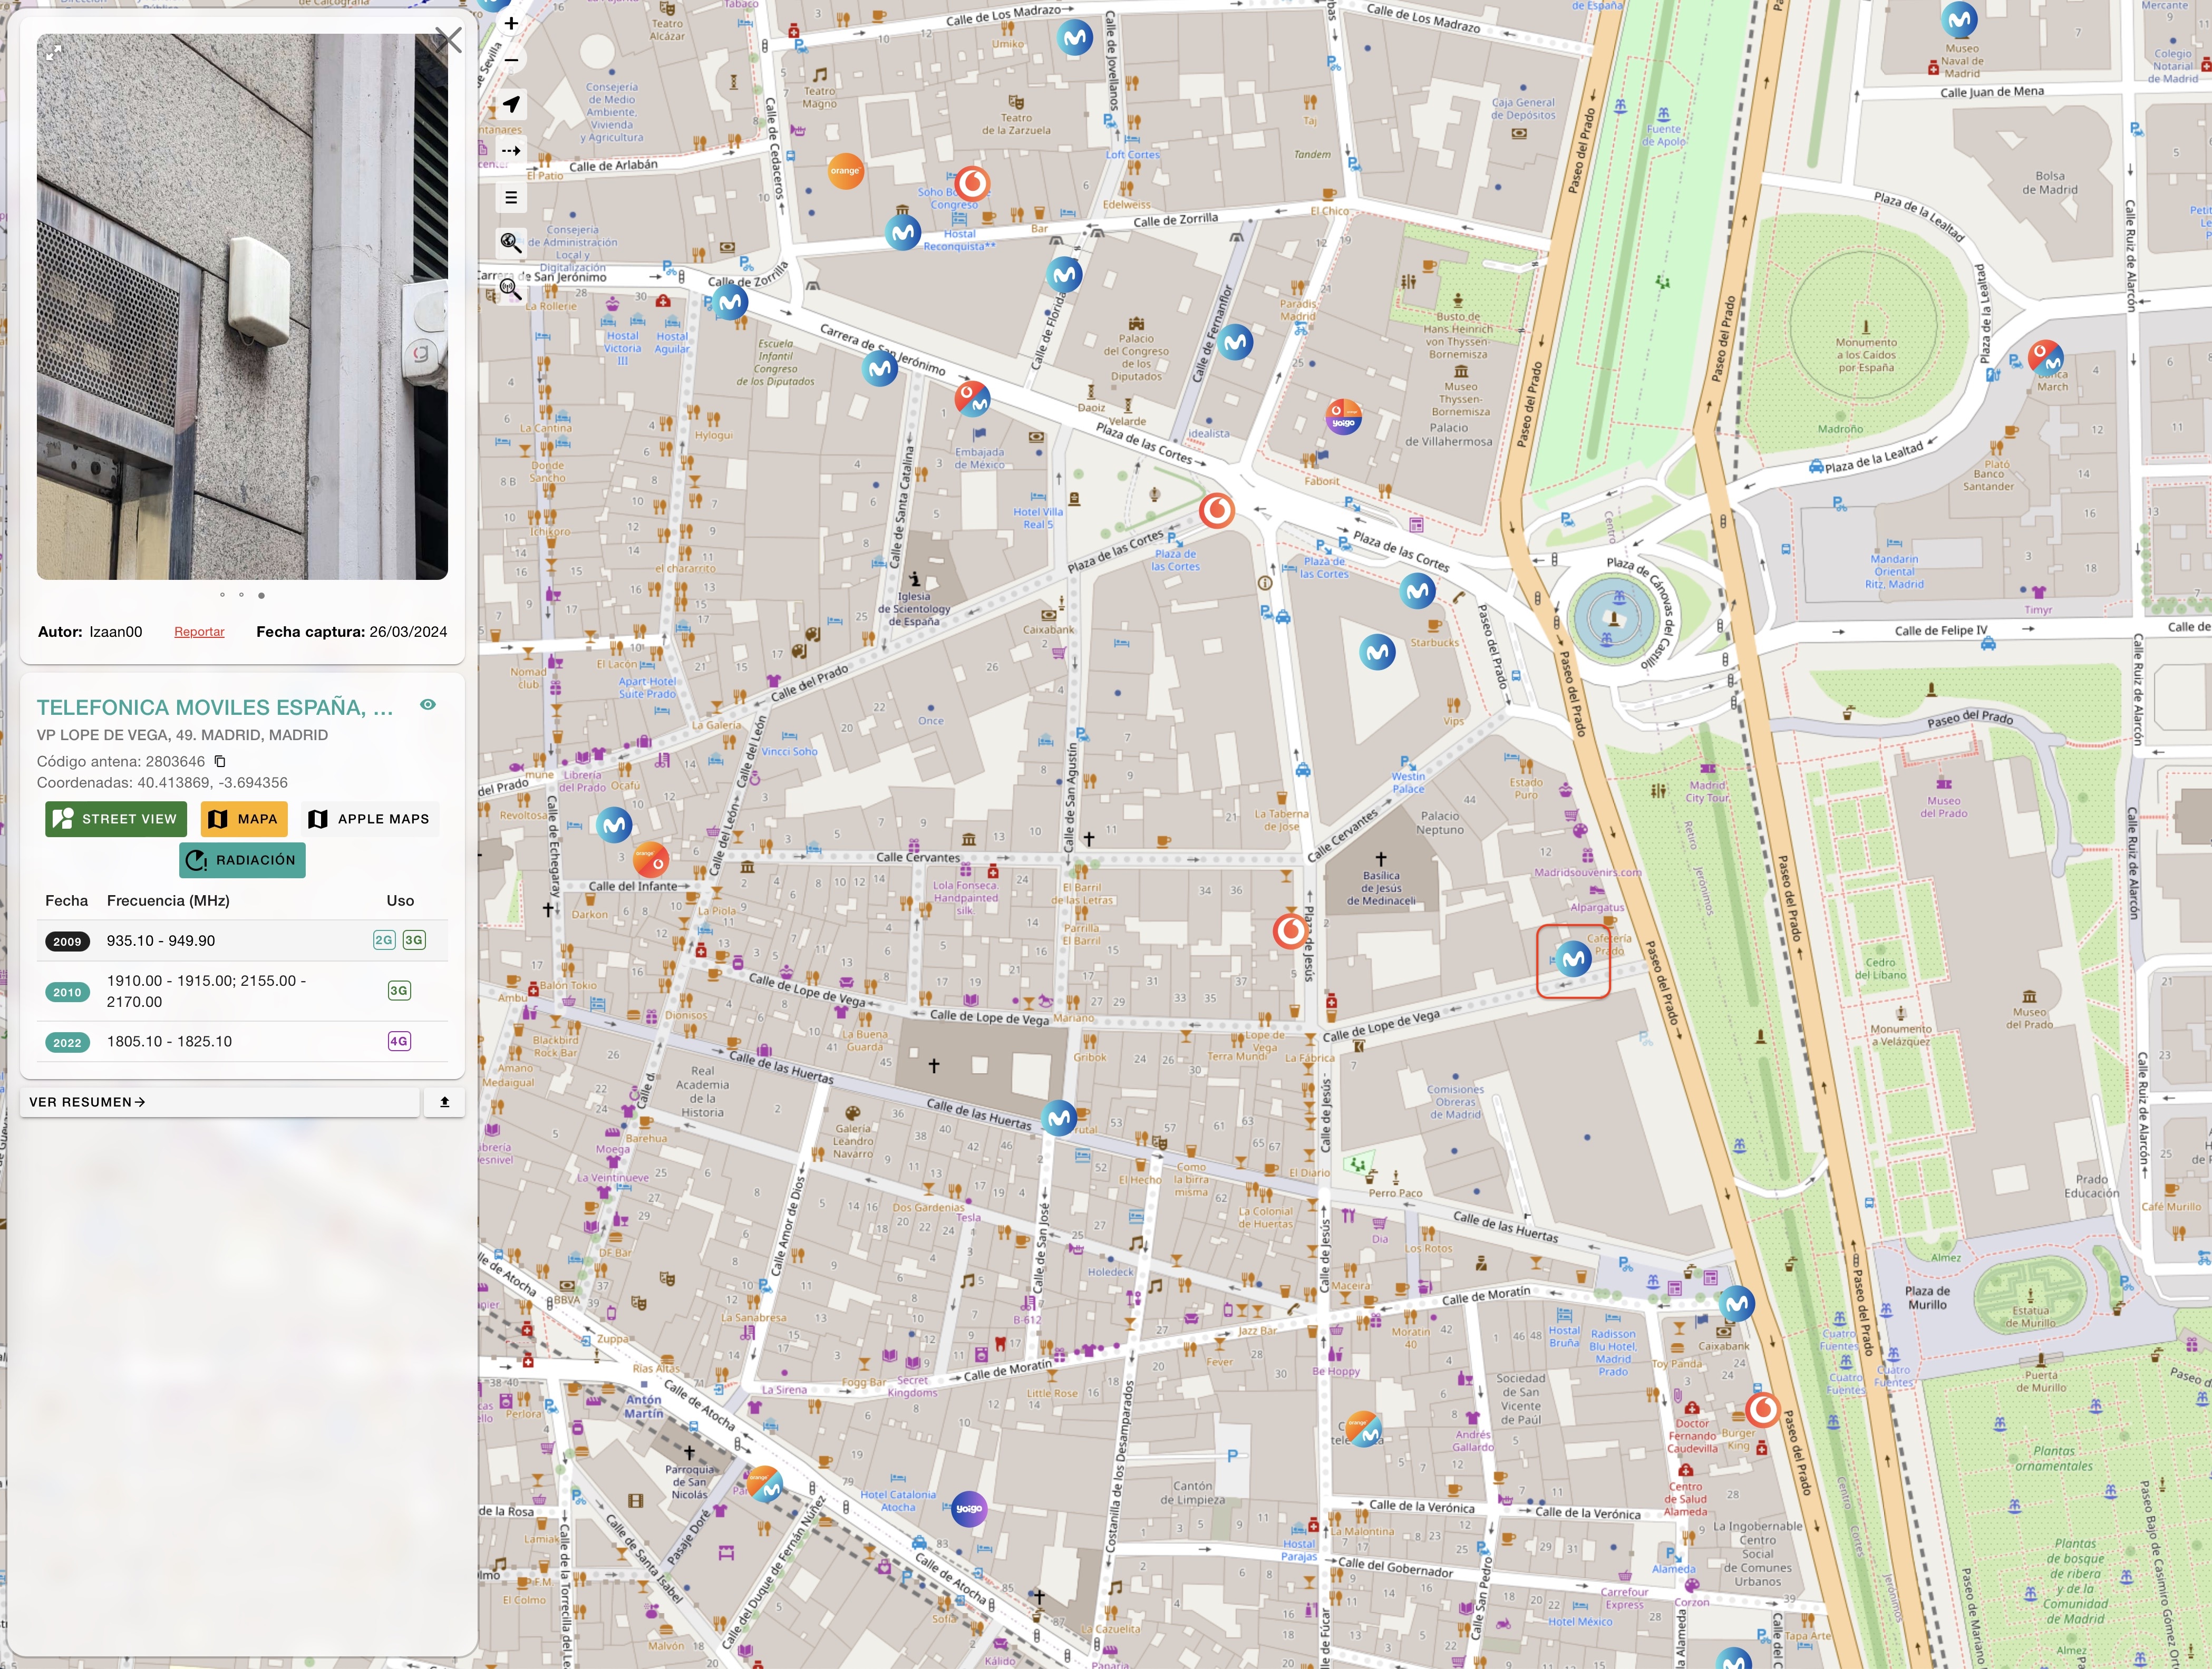2212x1669 pixels.
Task: Select Vodafone marker near Burger King
Action: pyautogui.click(x=1763, y=1409)
